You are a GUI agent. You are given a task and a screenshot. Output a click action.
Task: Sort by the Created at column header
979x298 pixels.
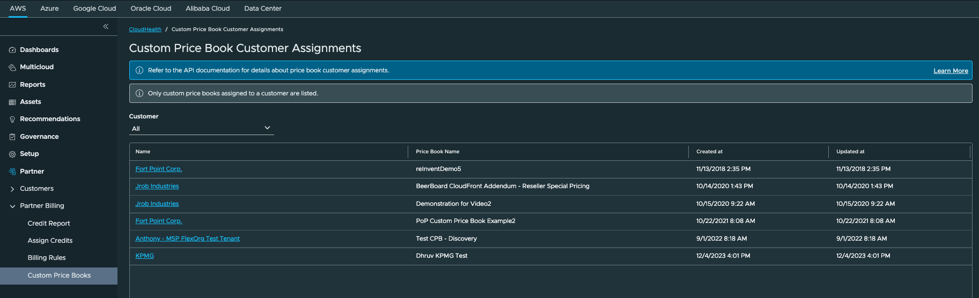[709, 152]
